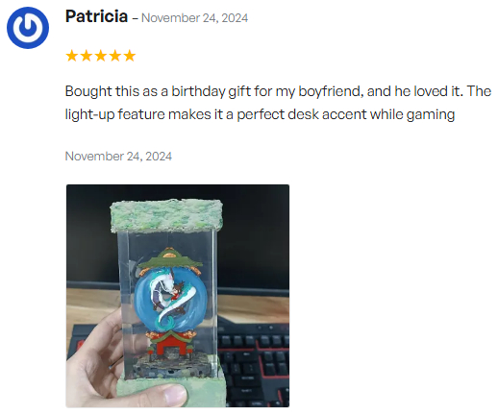This screenshot has height=414, width=498.
Task: Open the review photo thumbnail
Action: tap(178, 296)
